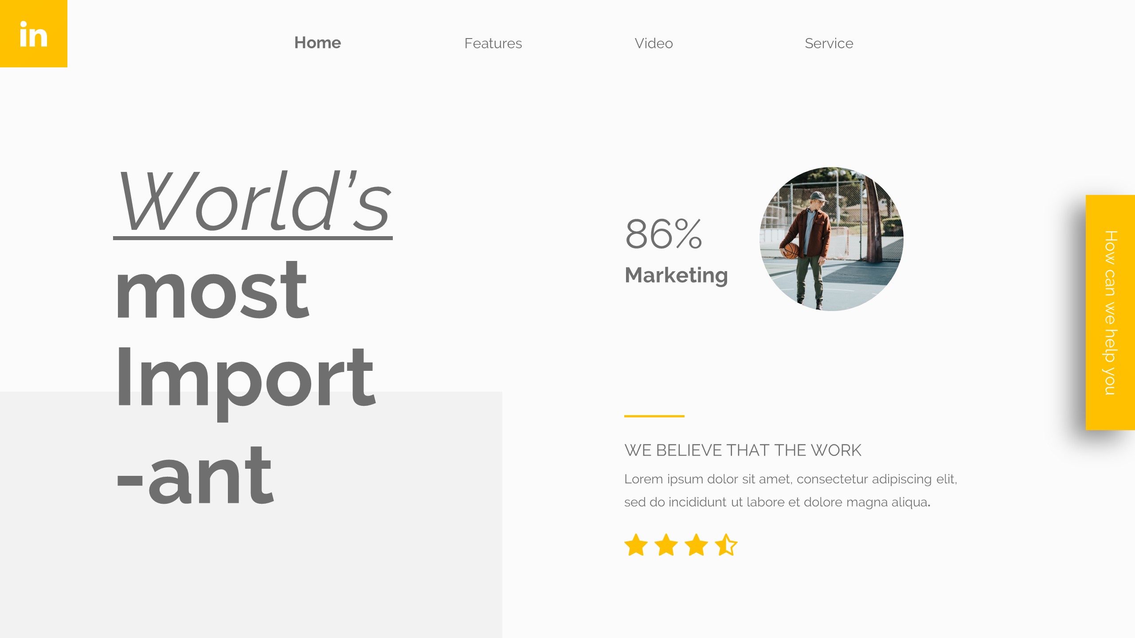Click the second filled star
The image size is (1135, 638).
point(666,545)
